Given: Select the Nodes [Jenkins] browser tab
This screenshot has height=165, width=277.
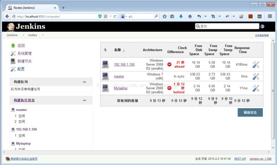Looking at the screenshot, I should point(32,8).
